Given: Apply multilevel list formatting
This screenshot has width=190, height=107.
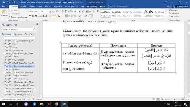Looking at the screenshot, I should [75, 11].
